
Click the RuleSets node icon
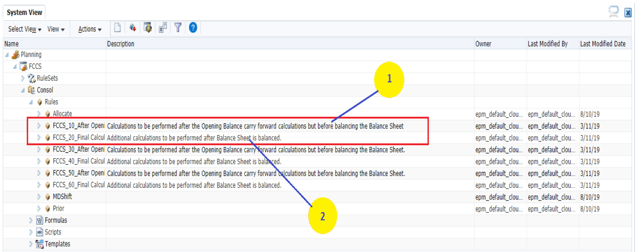(31, 79)
